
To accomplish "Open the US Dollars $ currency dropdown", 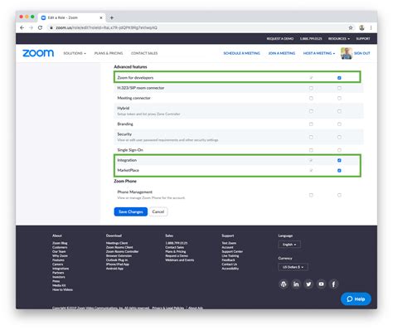I will pyautogui.click(x=293, y=267).
